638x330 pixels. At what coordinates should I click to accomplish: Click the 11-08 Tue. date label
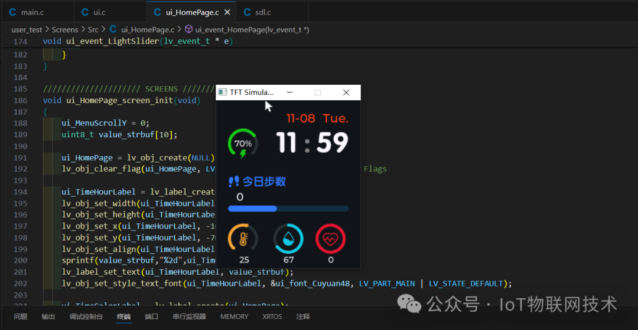[317, 118]
